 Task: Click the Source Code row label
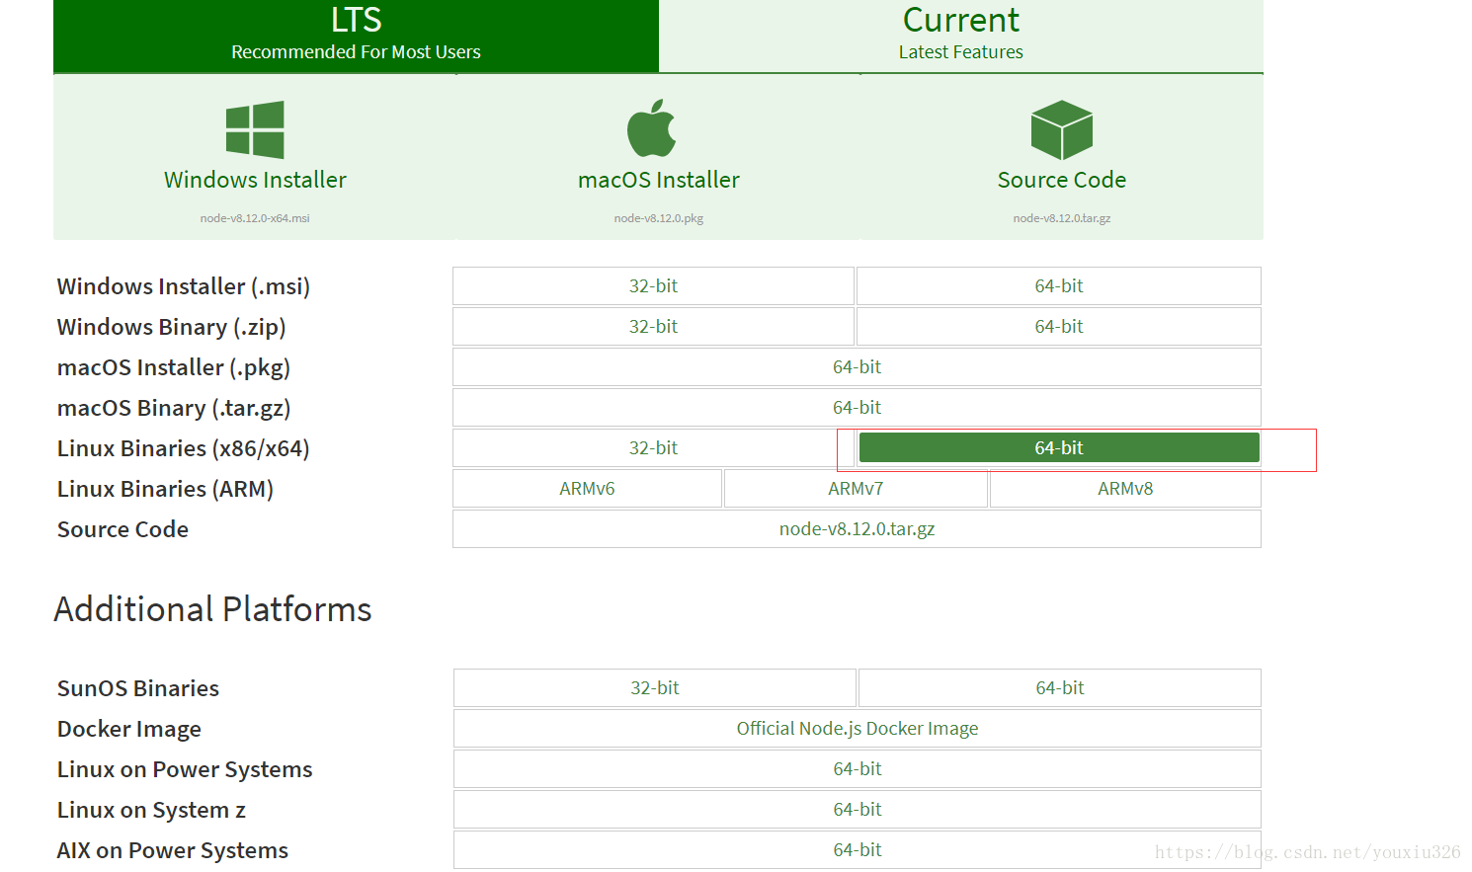tap(123, 529)
